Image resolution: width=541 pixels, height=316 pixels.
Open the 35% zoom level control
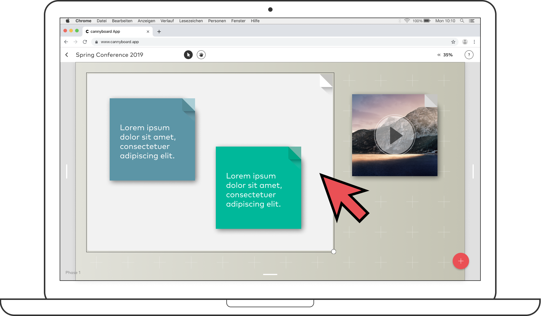click(x=448, y=55)
